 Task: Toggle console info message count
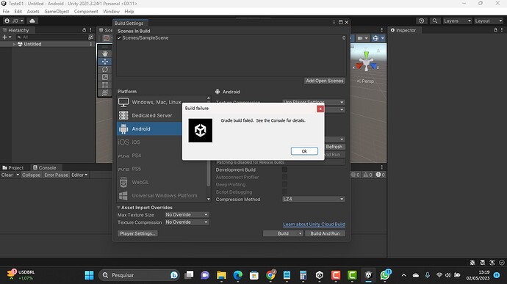tap(355, 175)
